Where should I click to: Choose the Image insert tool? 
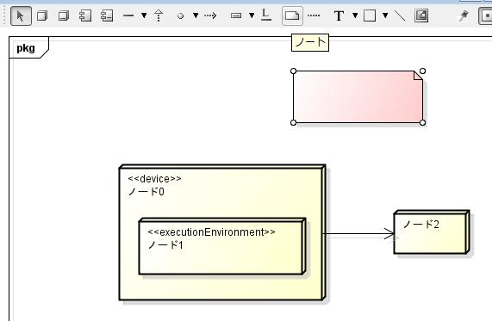tap(421, 15)
